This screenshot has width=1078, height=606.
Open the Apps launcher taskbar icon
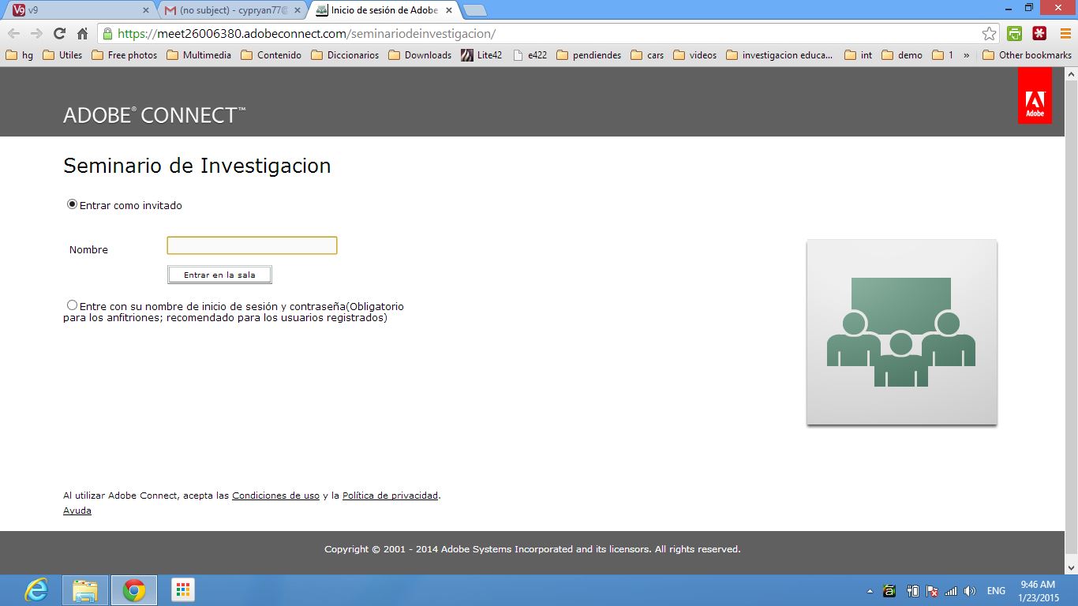coord(182,590)
